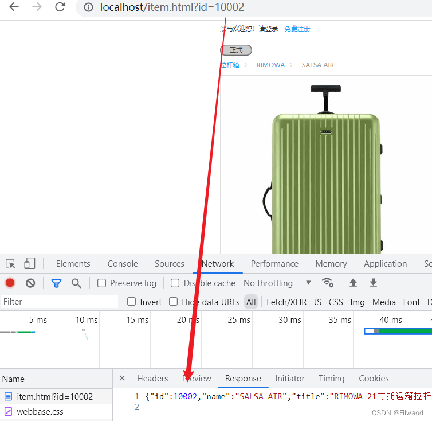Filter requests by JS type
This screenshot has height=421, width=432.
(x=317, y=302)
